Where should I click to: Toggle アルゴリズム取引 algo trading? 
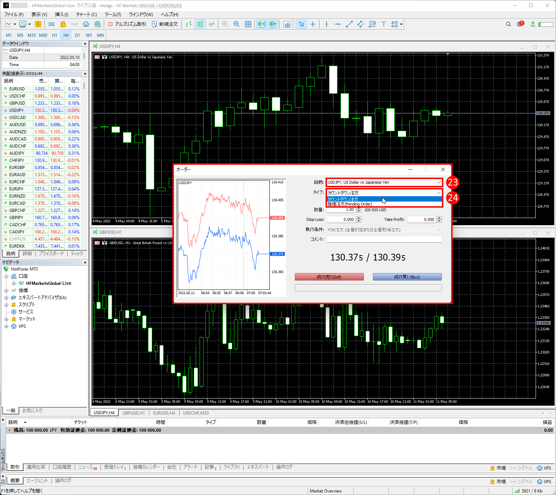click(x=127, y=24)
